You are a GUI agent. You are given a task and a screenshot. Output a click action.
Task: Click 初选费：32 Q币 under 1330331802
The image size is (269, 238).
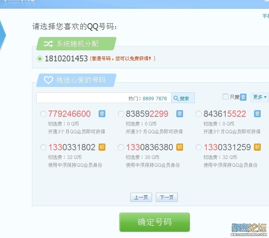[65, 157]
